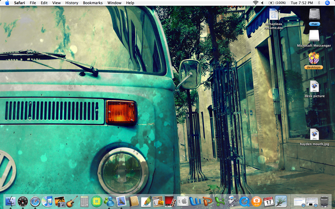
Task: Click the battery status (100%) indicator
Action: (277, 3)
